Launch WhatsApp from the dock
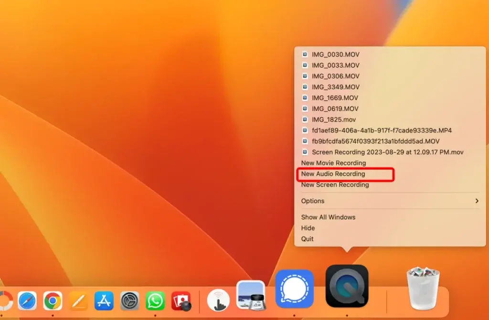Screen dimensions: 489x320 click(155, 301)
